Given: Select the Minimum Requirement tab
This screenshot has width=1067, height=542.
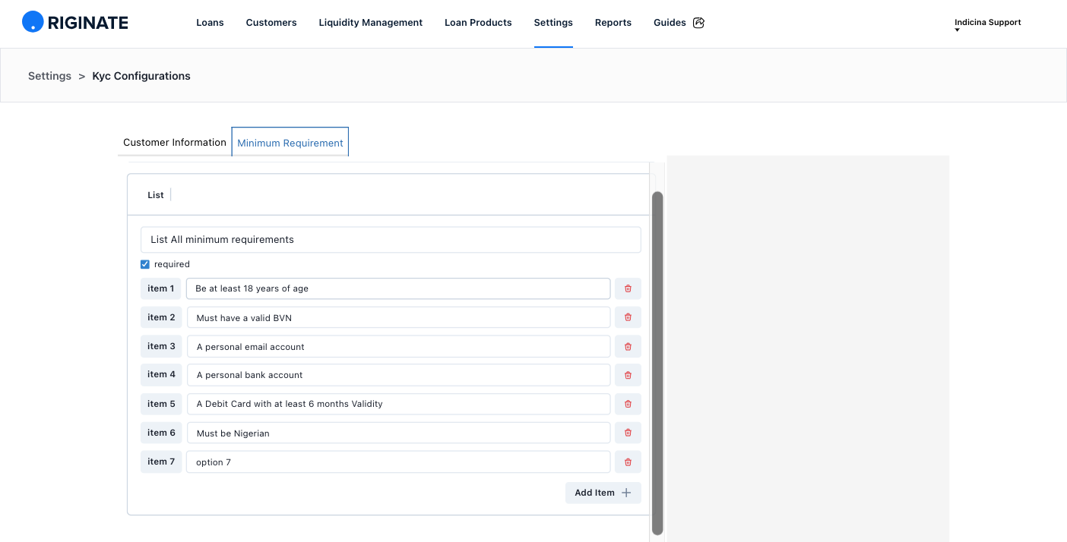Looking at the screenshot, I should (290, 142).
